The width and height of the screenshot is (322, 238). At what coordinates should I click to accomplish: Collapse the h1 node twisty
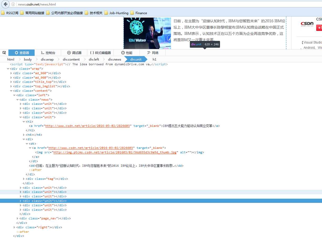coord(24,122)
